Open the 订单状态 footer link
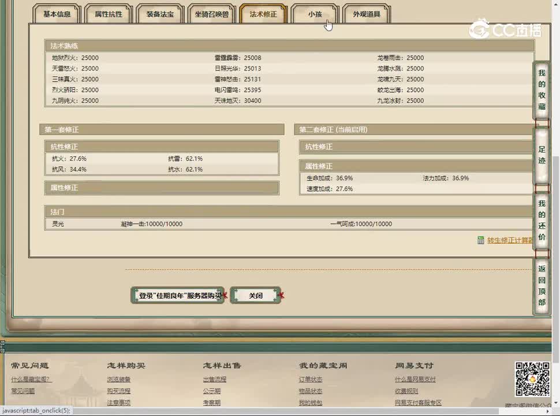The height and width of the screenshot is (416, 560). click(x=311, y=380)
